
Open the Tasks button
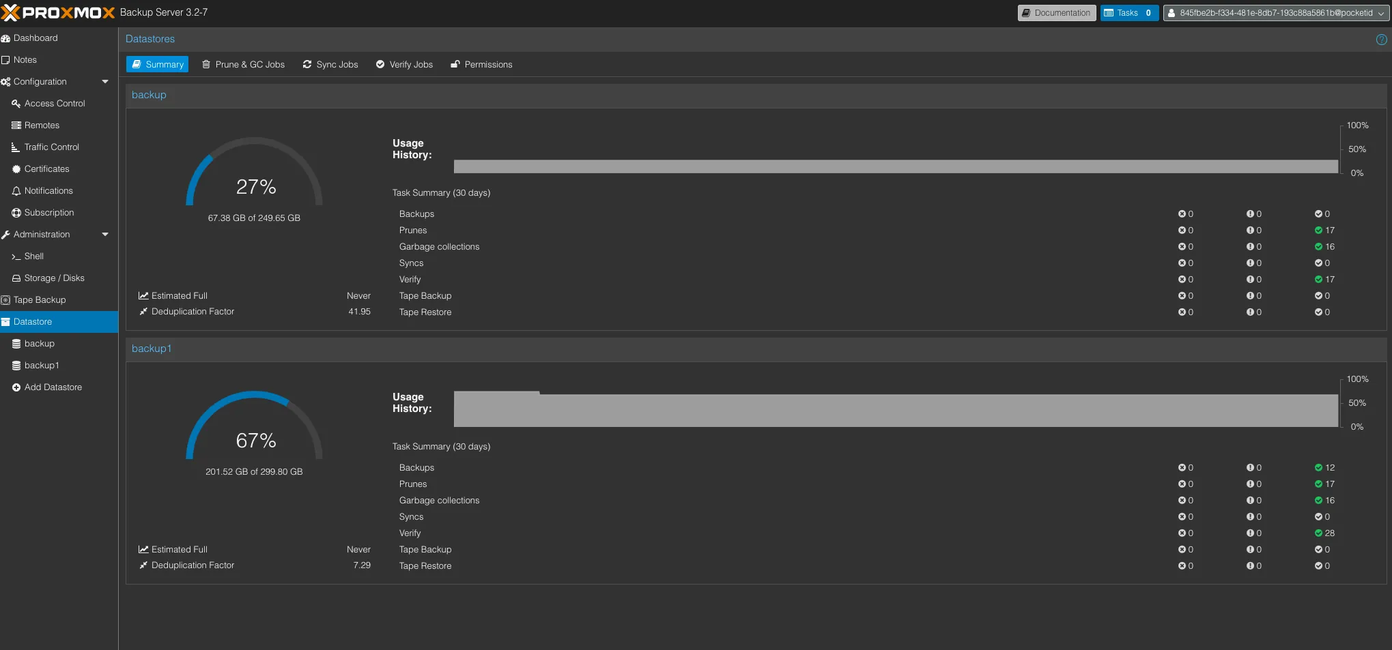[1128, 13]
